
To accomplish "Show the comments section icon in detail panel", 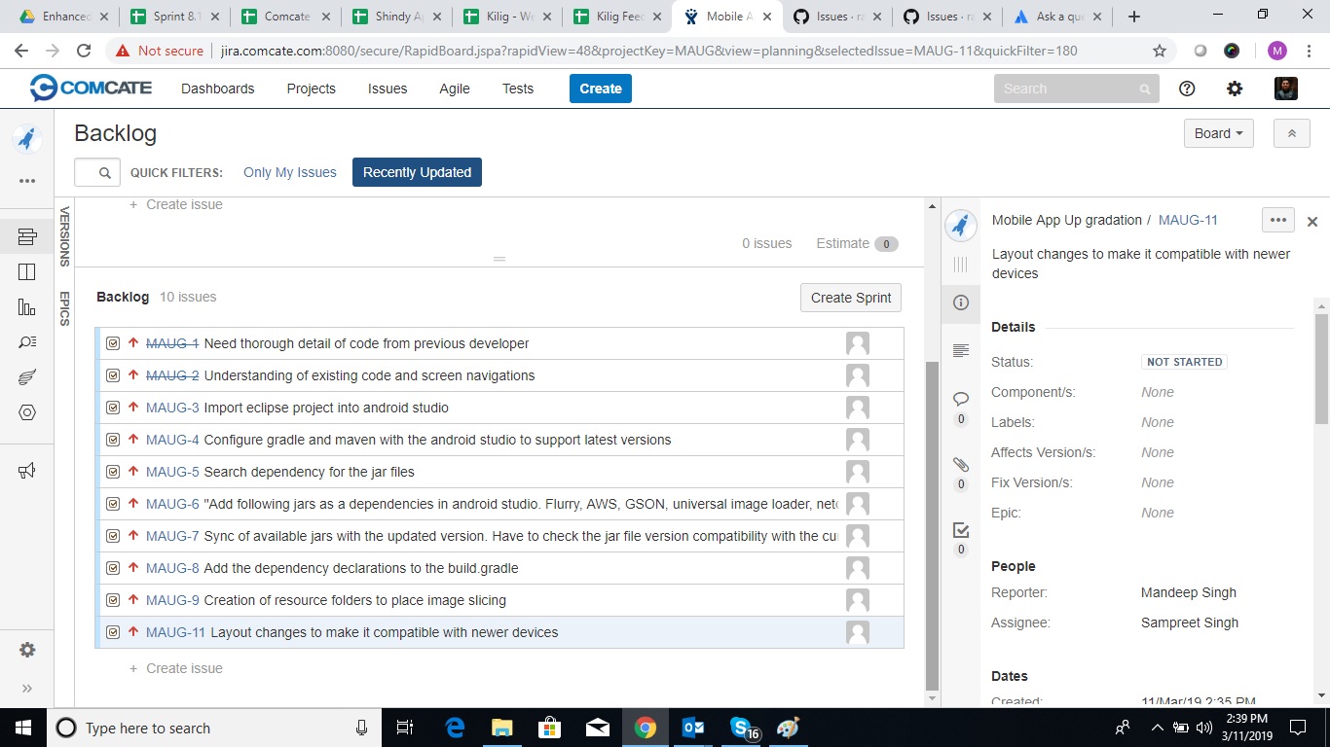I will tap(961, 399).
